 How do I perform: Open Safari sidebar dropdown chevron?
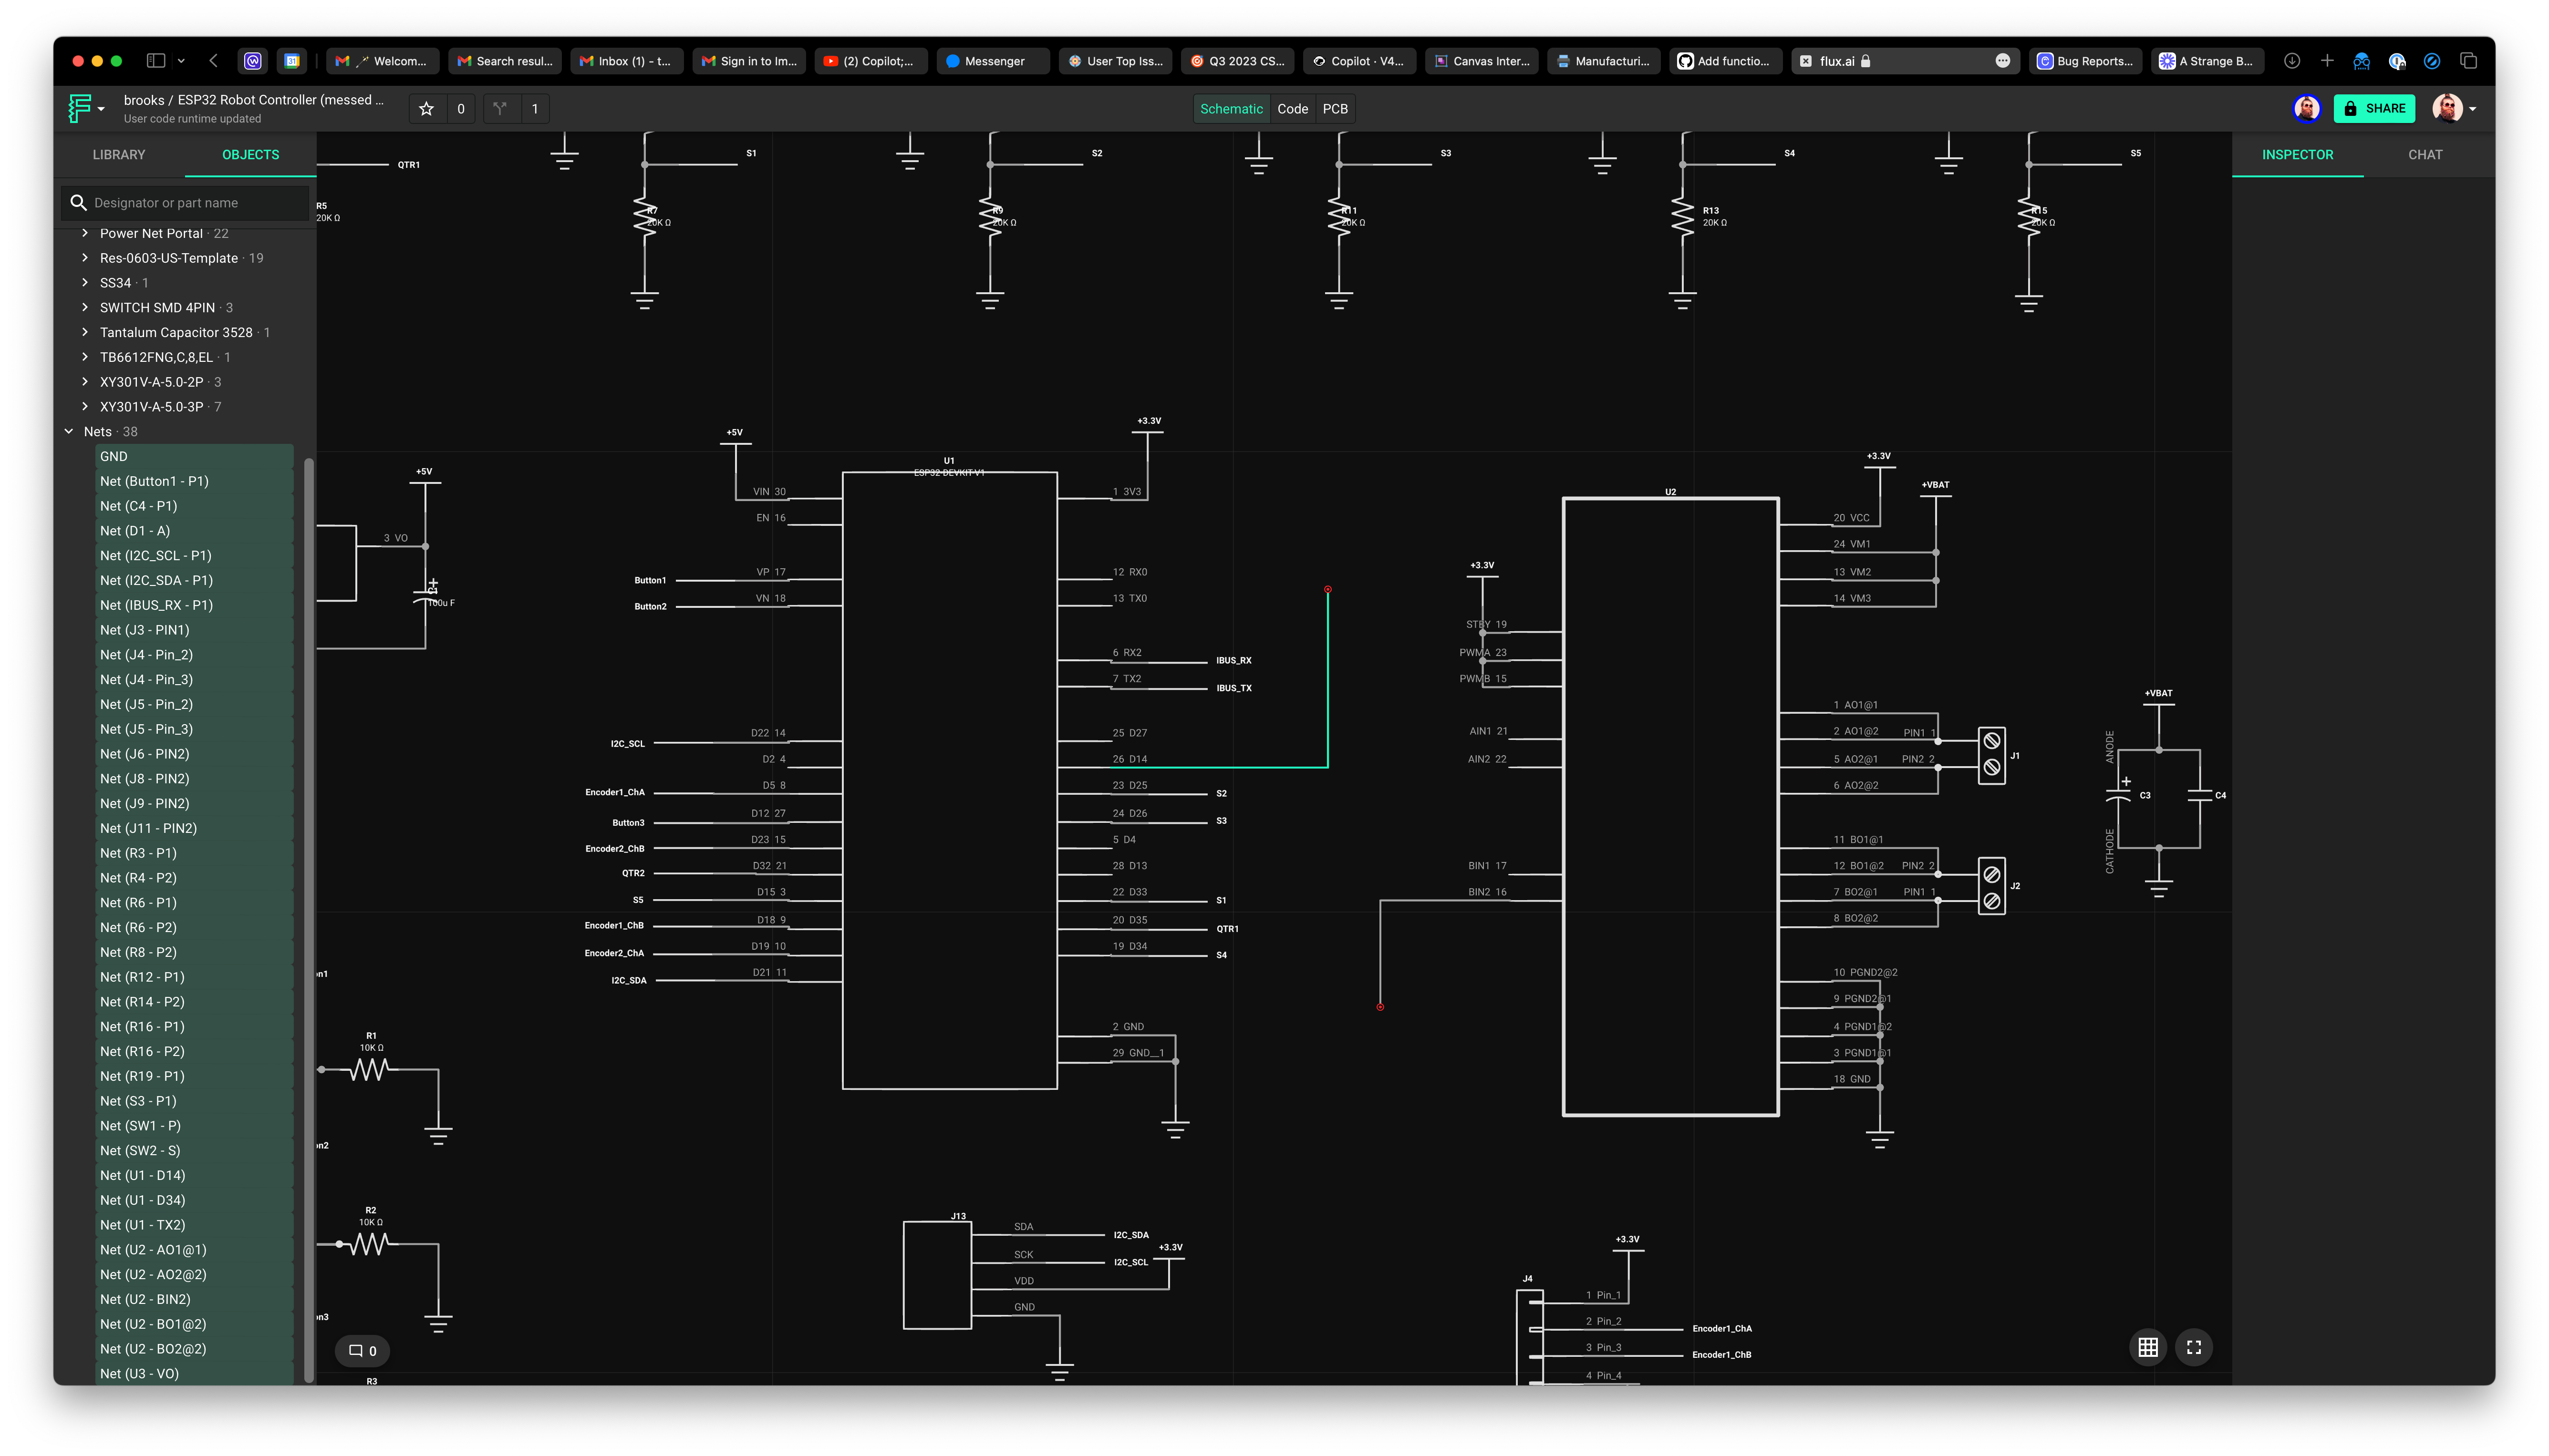point(181,61)
